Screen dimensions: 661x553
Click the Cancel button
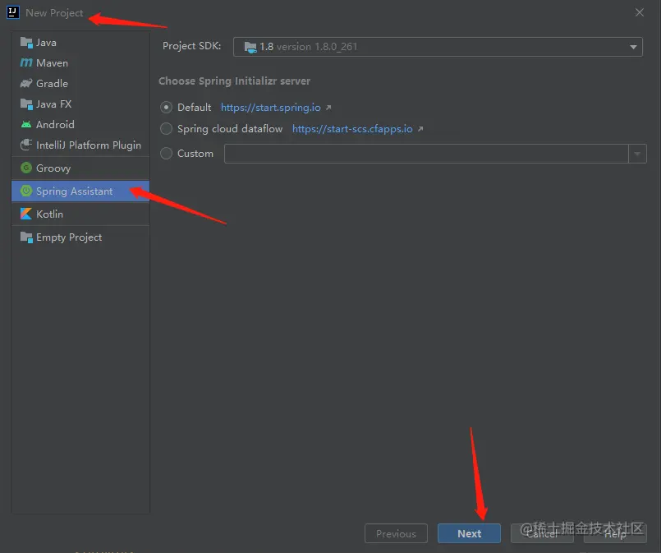[542, 533]
